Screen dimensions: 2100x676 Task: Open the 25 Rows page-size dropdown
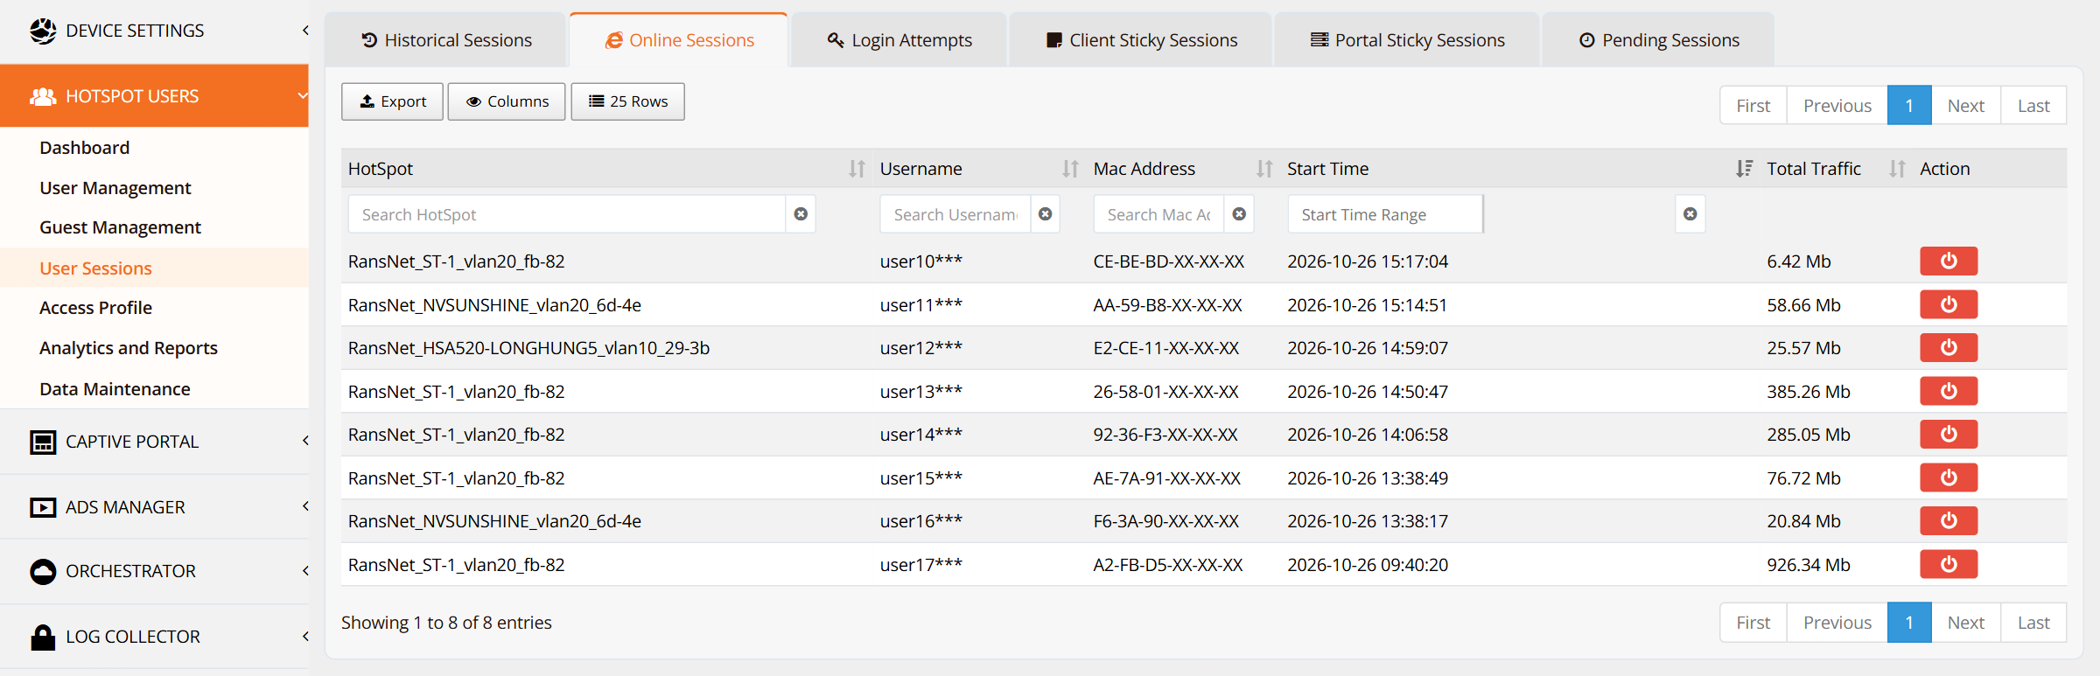point(627,101)
